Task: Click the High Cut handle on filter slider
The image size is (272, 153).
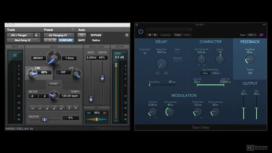Action: (x=224, y=85)
